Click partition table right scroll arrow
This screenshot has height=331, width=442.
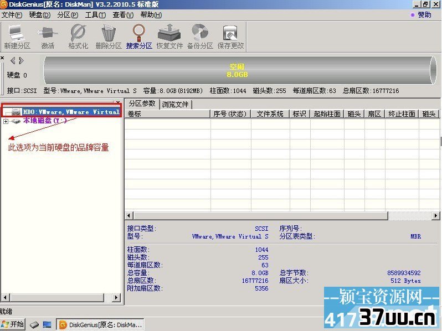tap(436, 216)
